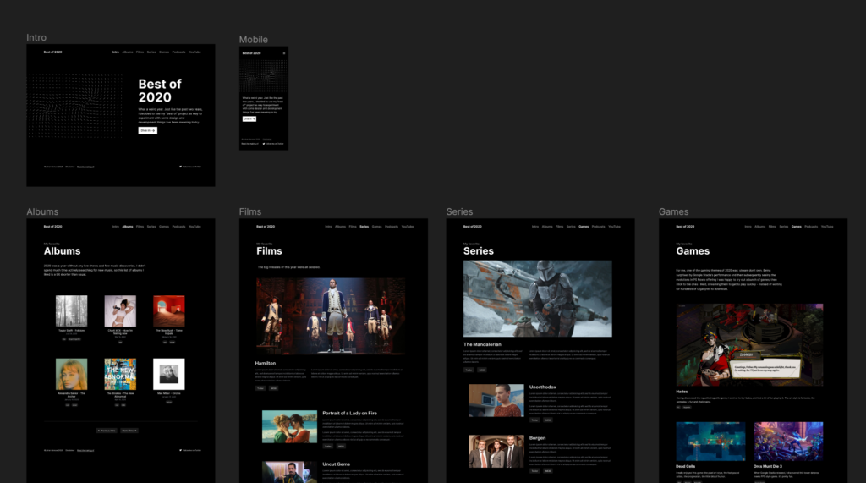
Task: Click Films nav item in Albums frame
Action: pos(140,227)
